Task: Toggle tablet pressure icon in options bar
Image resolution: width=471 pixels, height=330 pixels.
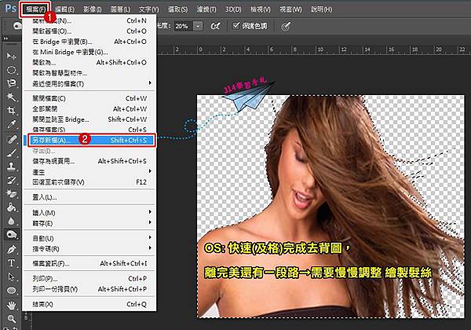Action: pos(286,26)
